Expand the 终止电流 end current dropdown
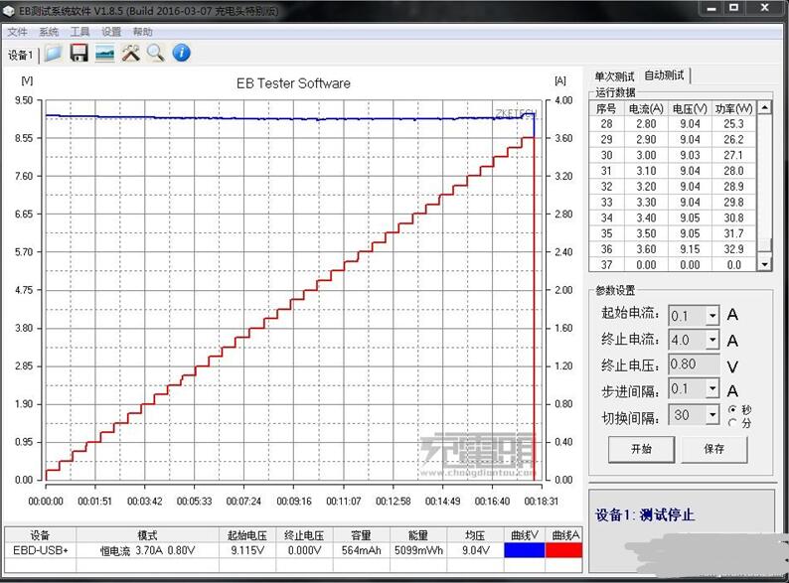The width and height of the screenshot is (789, 583). [711, 341]
